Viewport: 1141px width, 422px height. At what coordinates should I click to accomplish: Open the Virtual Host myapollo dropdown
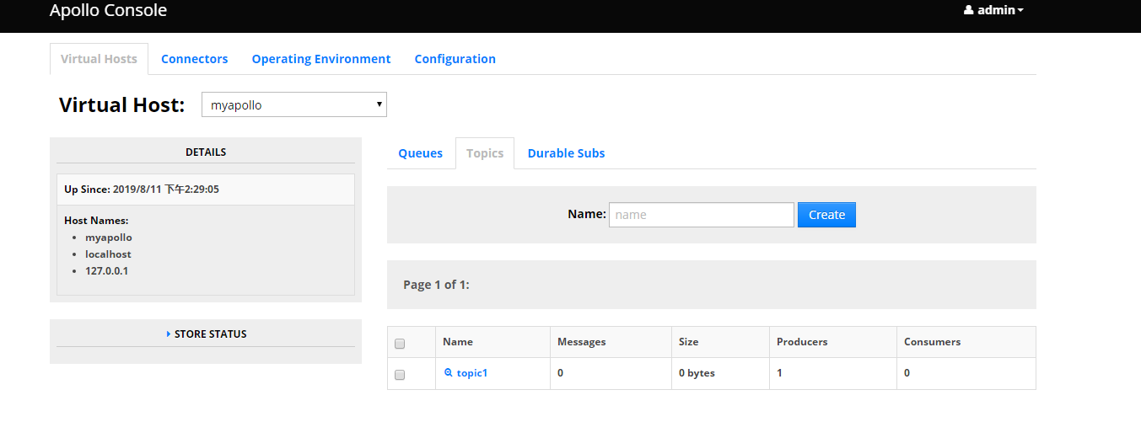[293, 105]
